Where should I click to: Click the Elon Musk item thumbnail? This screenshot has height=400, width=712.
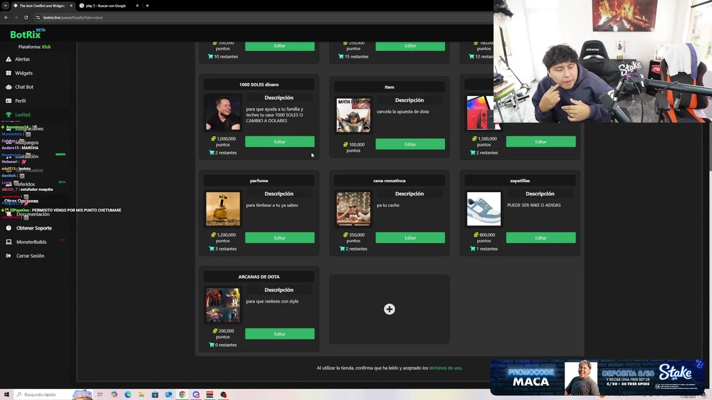[223, 113]
